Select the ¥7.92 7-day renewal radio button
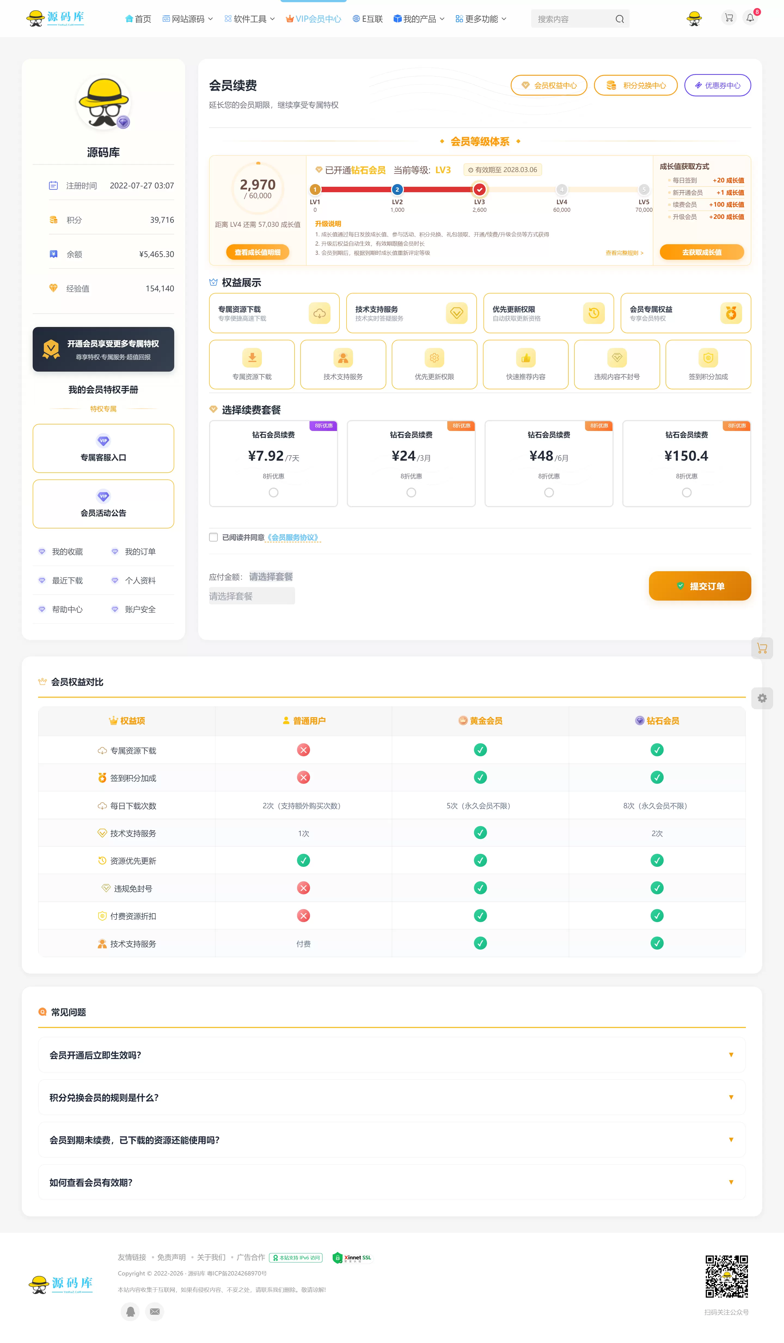Image resolution: width=784 pixels, height=1343 pixels. 273,492
